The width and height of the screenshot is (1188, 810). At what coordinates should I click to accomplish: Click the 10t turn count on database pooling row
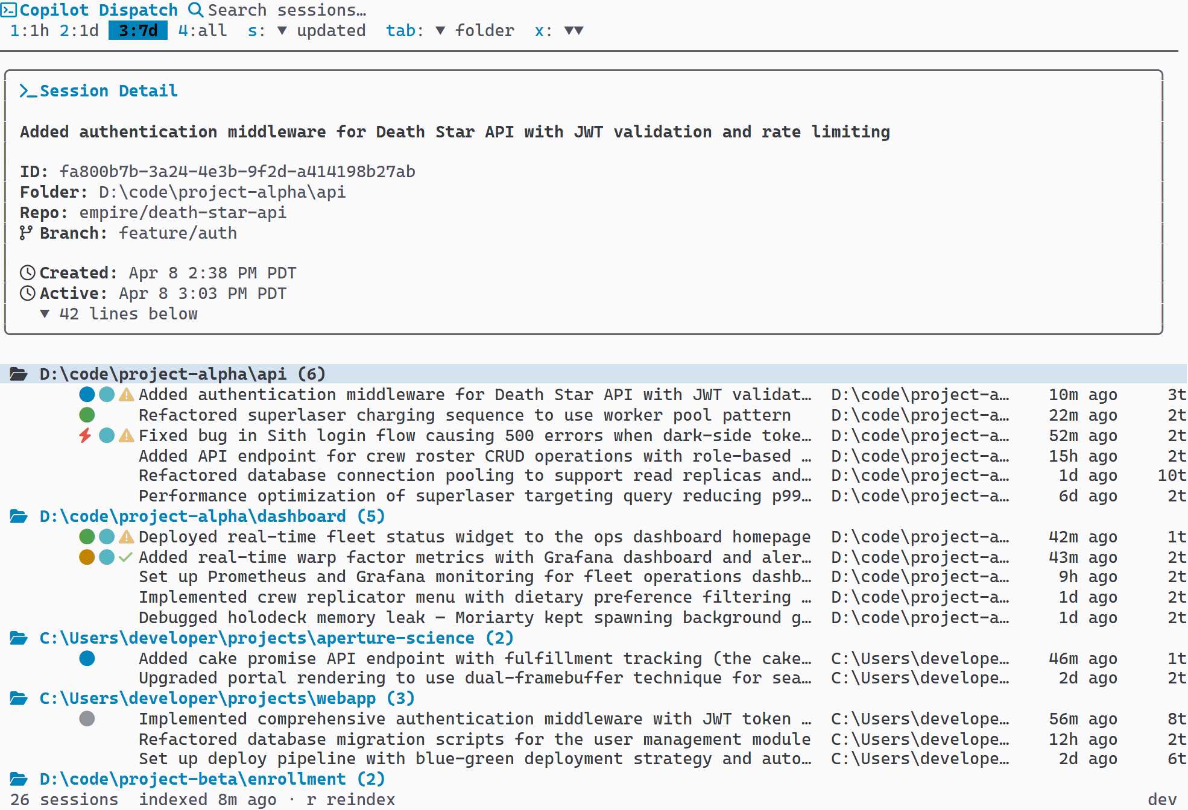tap(1172, 476)
